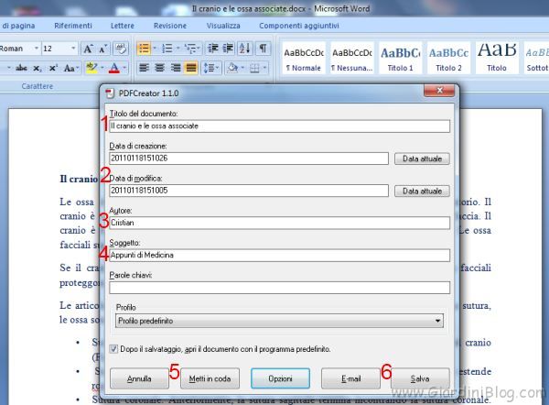Image resolution: width=549 pixels, height=405 pixels.
Task: Open font color dropdown arrow
Action: pyautogui.click(x=124, y=68)
